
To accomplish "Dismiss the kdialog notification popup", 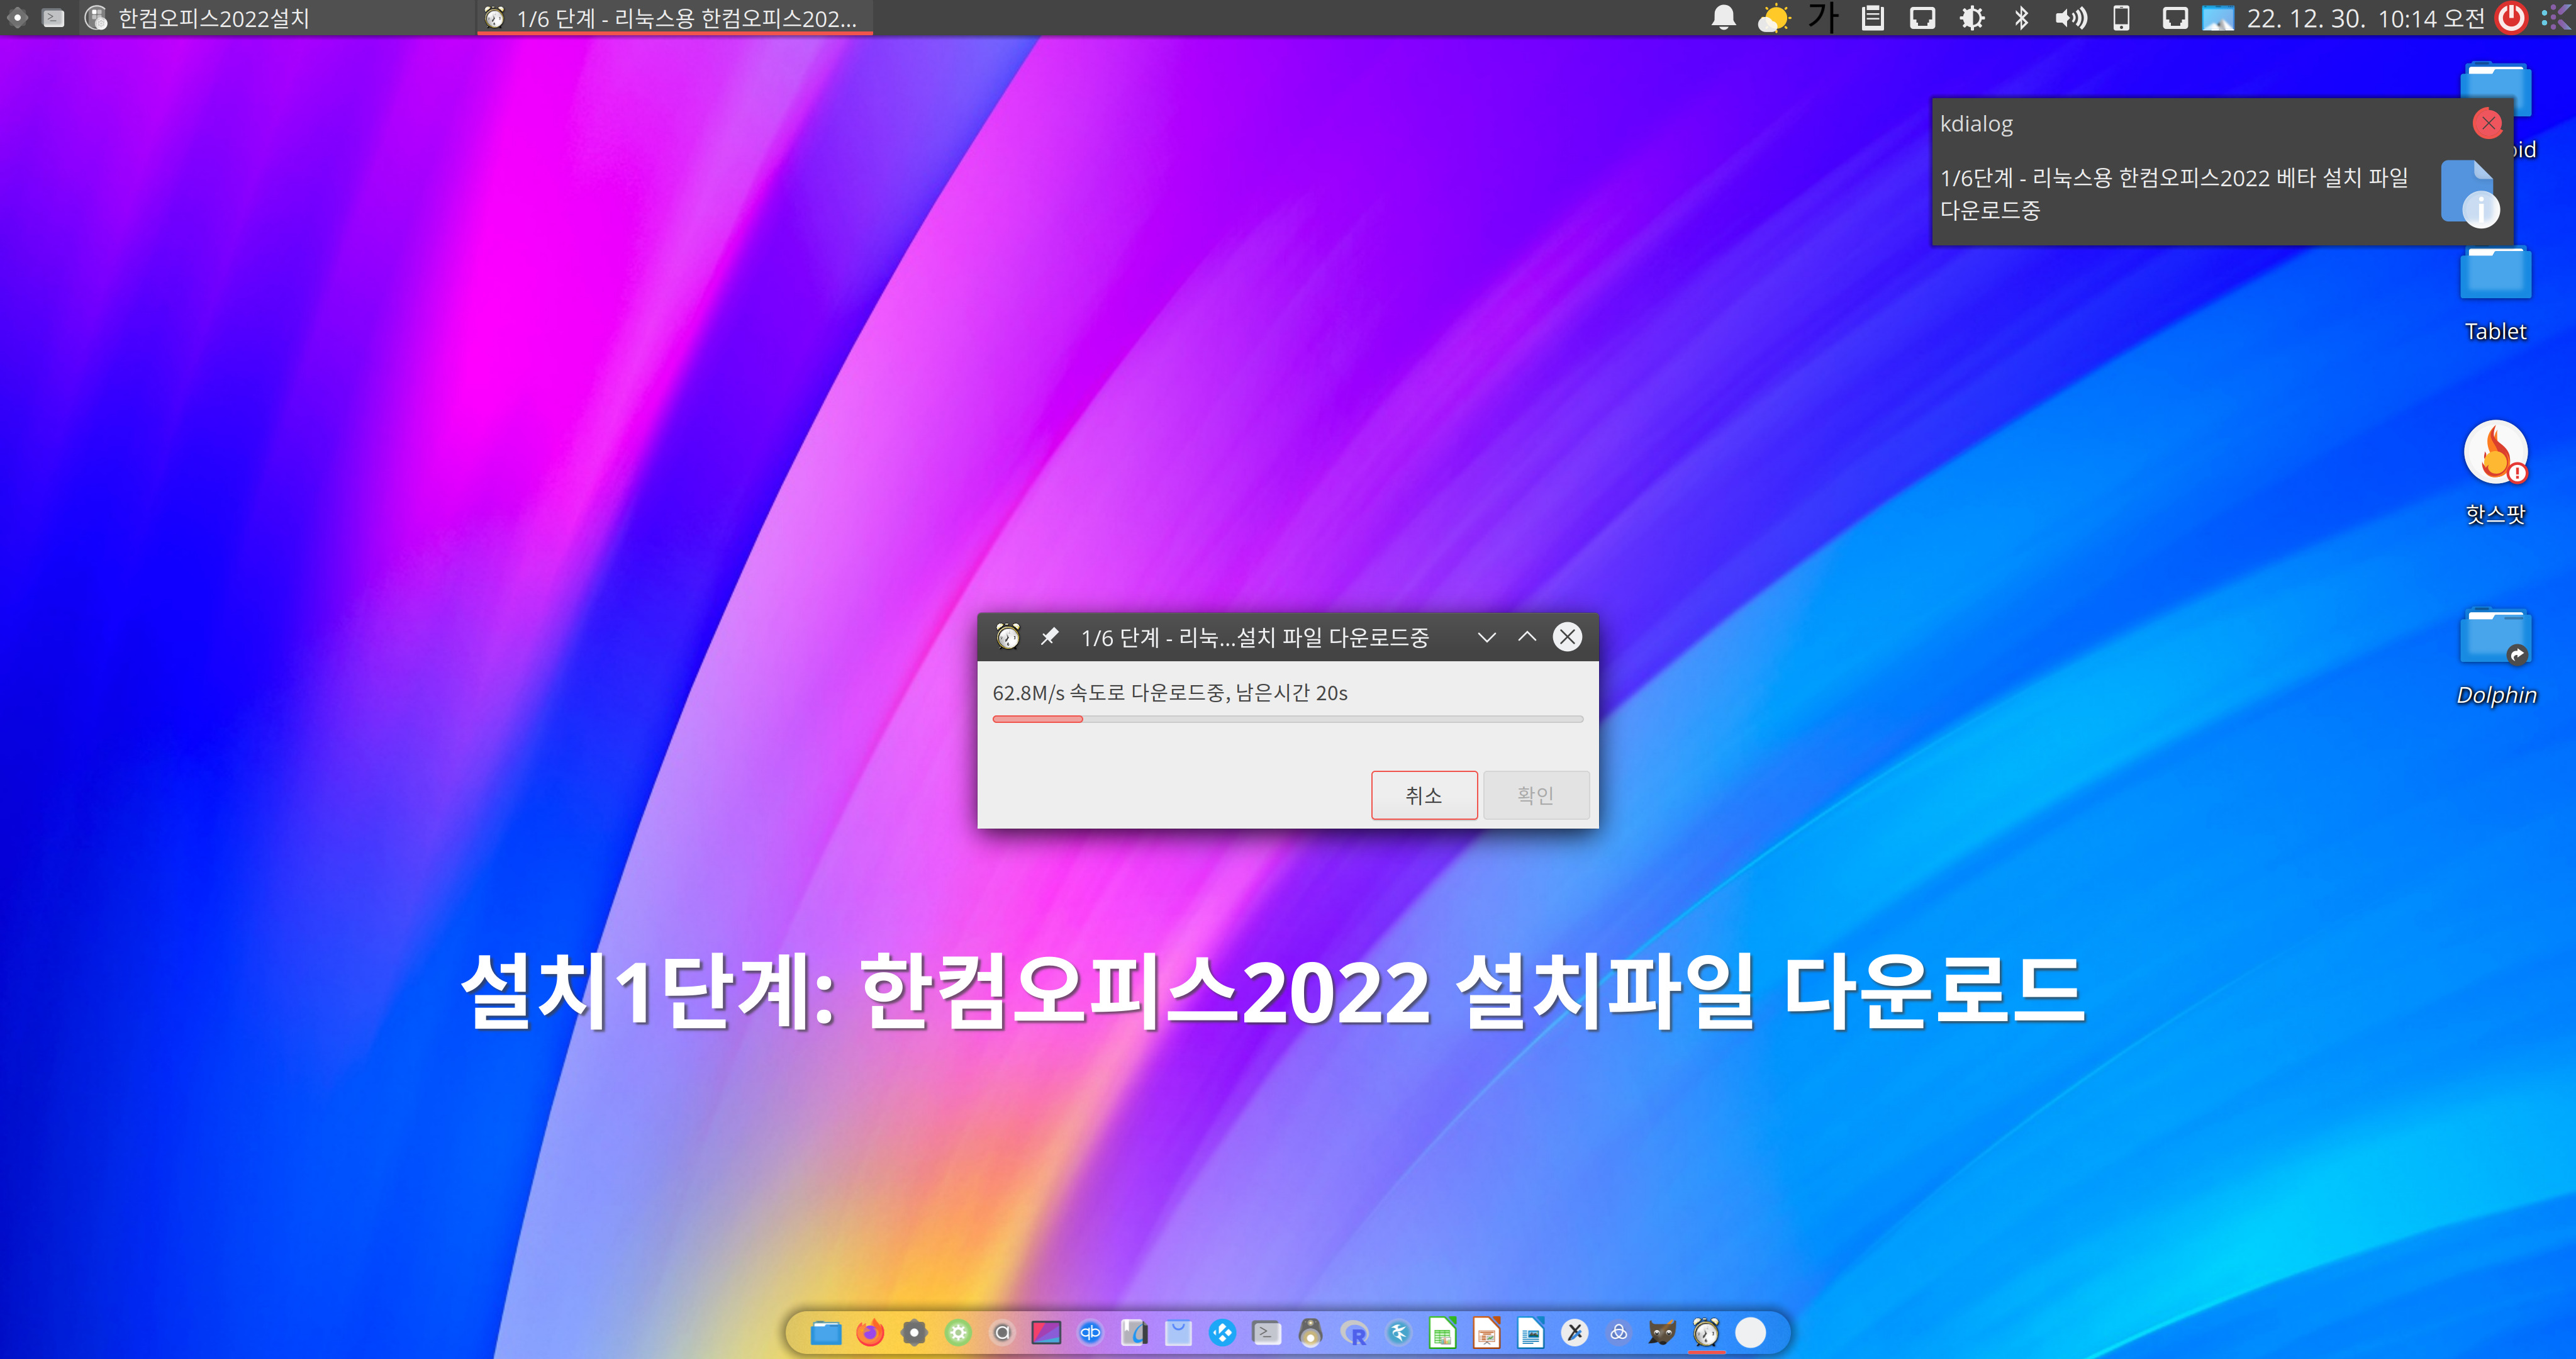I will (x=2488, y=123).
